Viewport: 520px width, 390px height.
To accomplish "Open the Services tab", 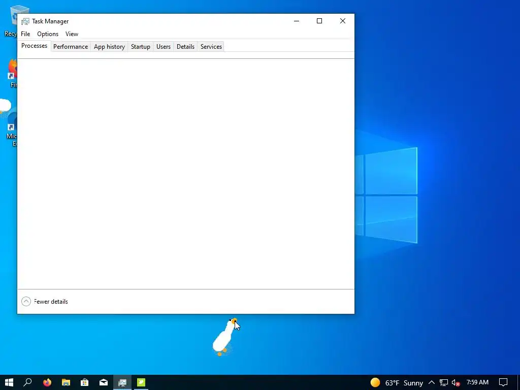I will click(x=211, y=47).
